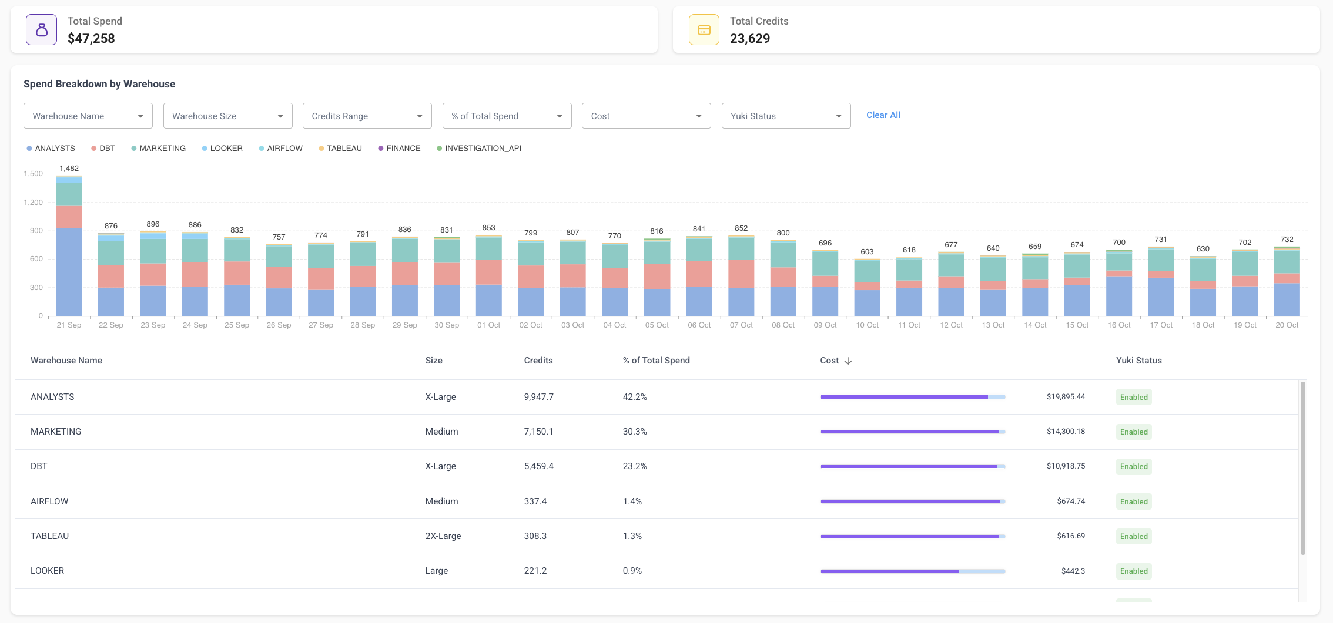Click the Cost column sort arrow

click(848, 361)
